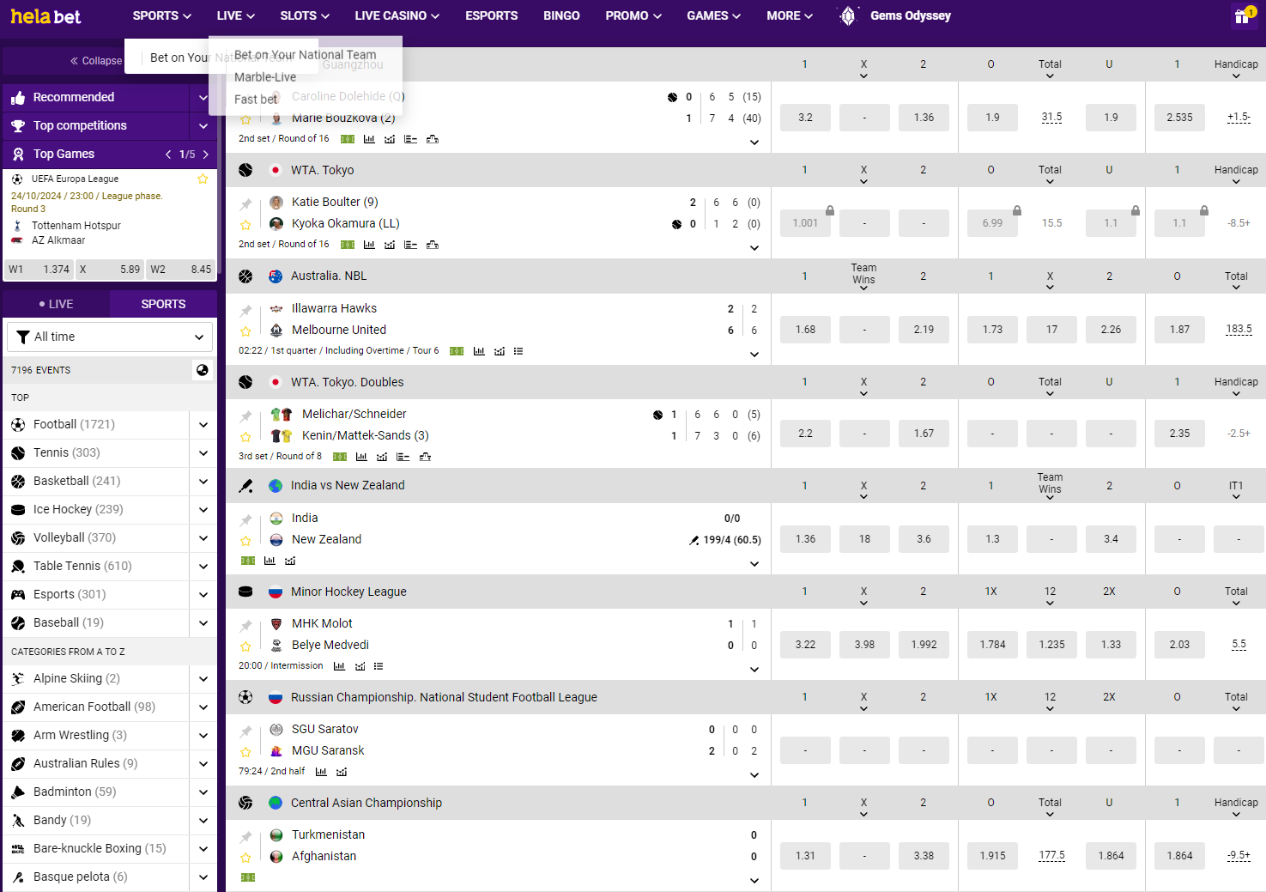Image resolution: width=1266 pixels, height=892 pixels.
Task: Expand the Volleyball category
Action: click(203, 538)
